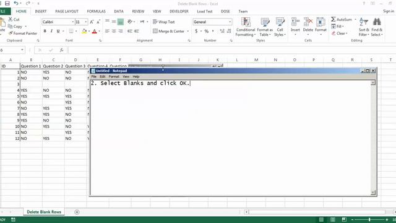Open the Fill Color dropdown arrow
The height and width of the screenshot is (223, 396).
89,31
